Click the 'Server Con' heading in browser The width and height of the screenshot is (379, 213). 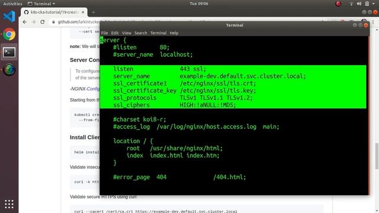[85, 60]
